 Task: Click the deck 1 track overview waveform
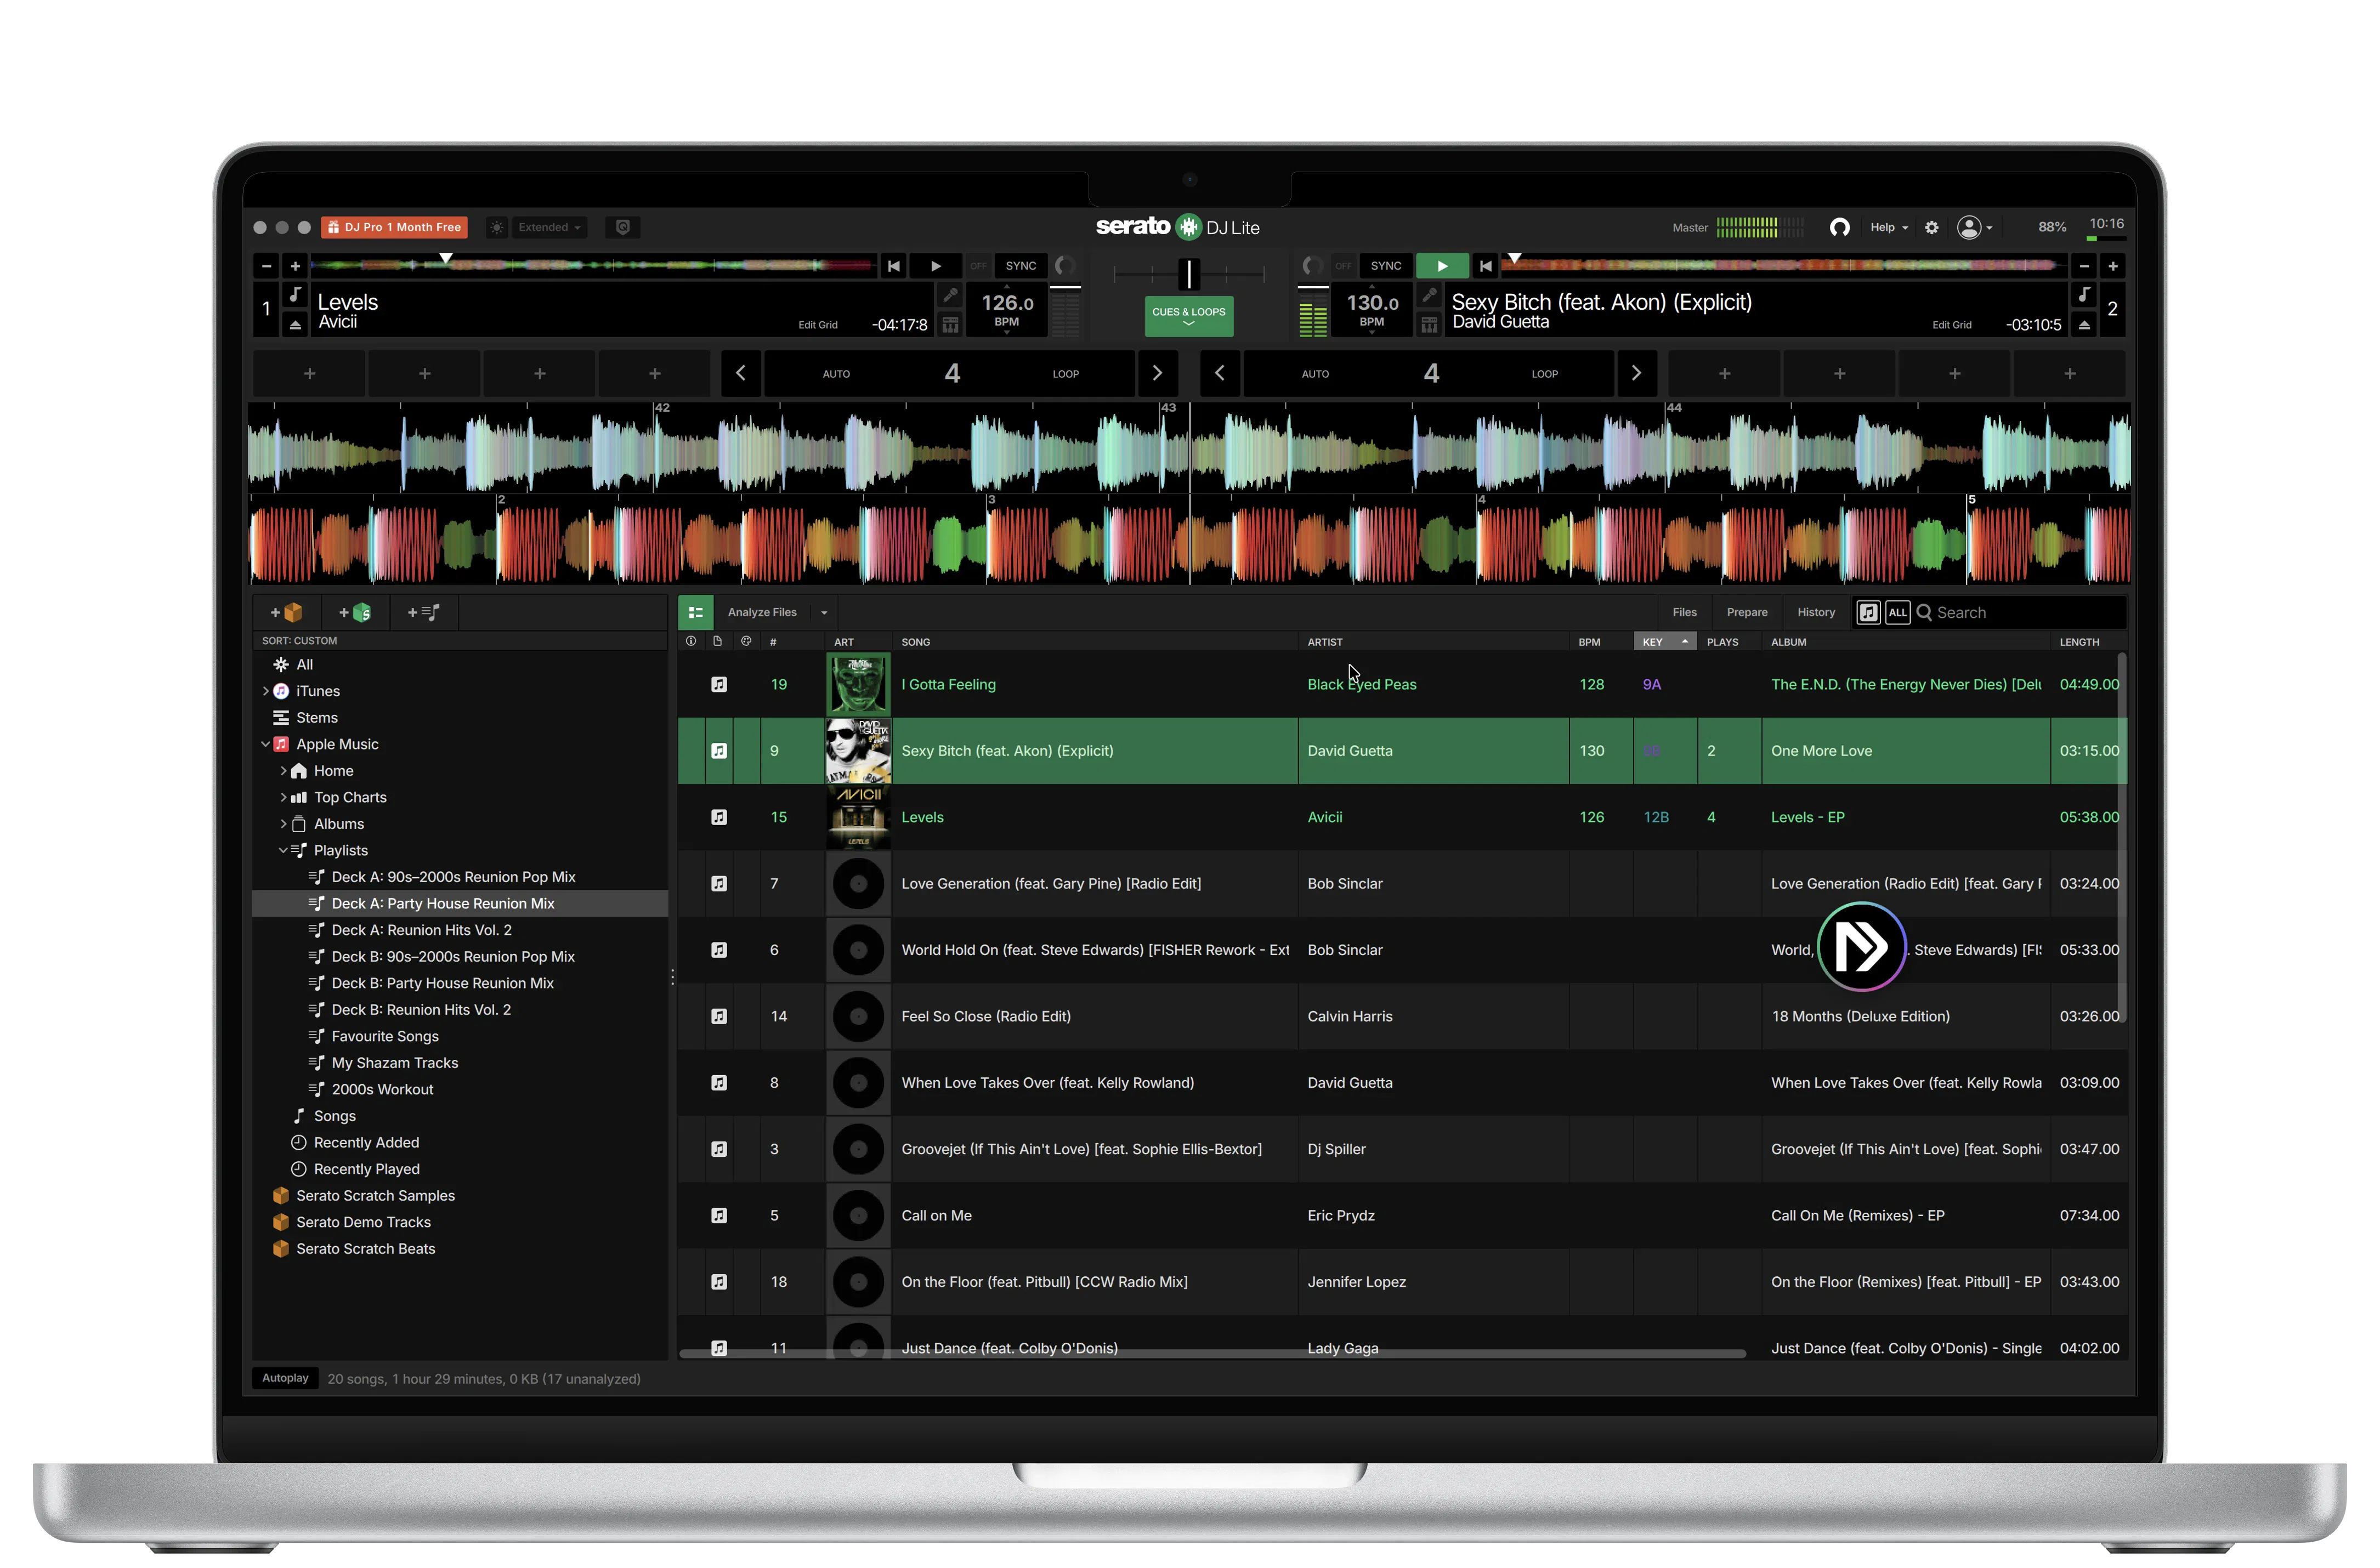coord(593,265)
